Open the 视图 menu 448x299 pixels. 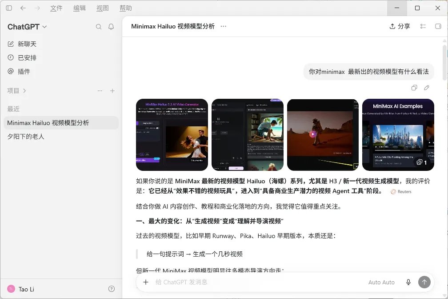point(103,8)
